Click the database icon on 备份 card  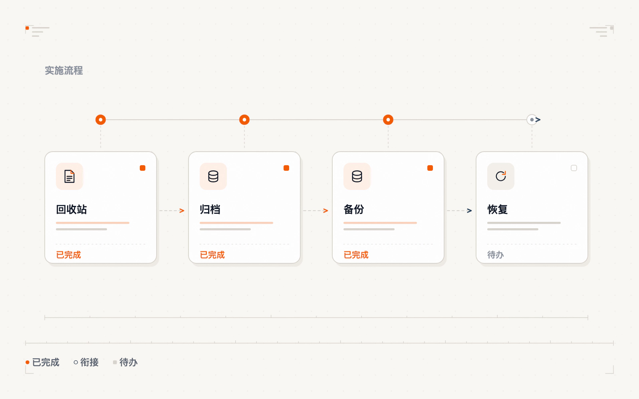coord(357,176)
